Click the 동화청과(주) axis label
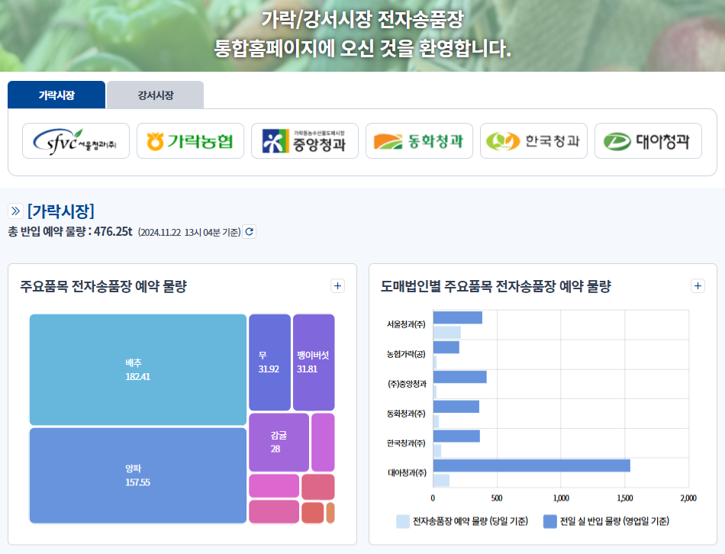The width and height of the screenshot is (725, 554). click(x=406, y=414)
